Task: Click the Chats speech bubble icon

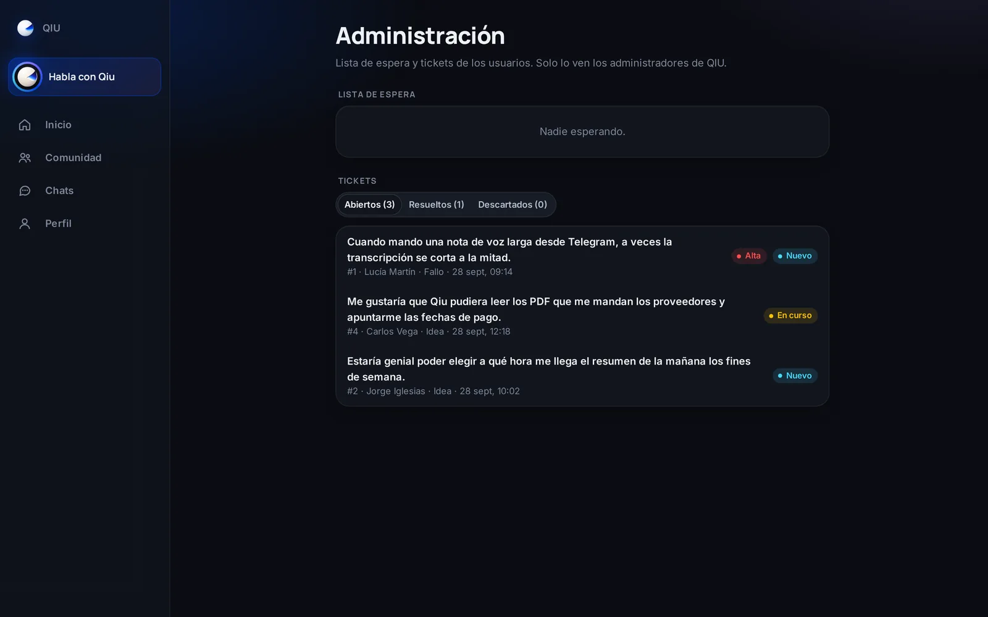Action: pos(25,191)
